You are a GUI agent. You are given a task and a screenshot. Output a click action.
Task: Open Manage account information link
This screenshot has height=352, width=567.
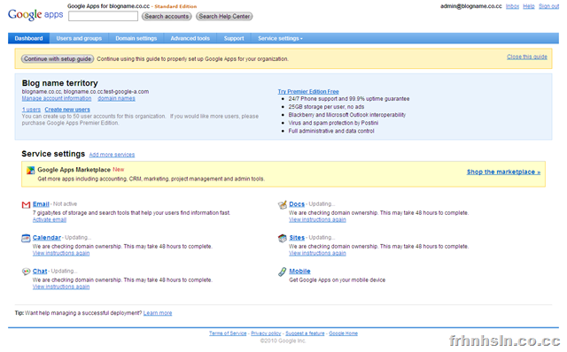(x=57, y=98)
